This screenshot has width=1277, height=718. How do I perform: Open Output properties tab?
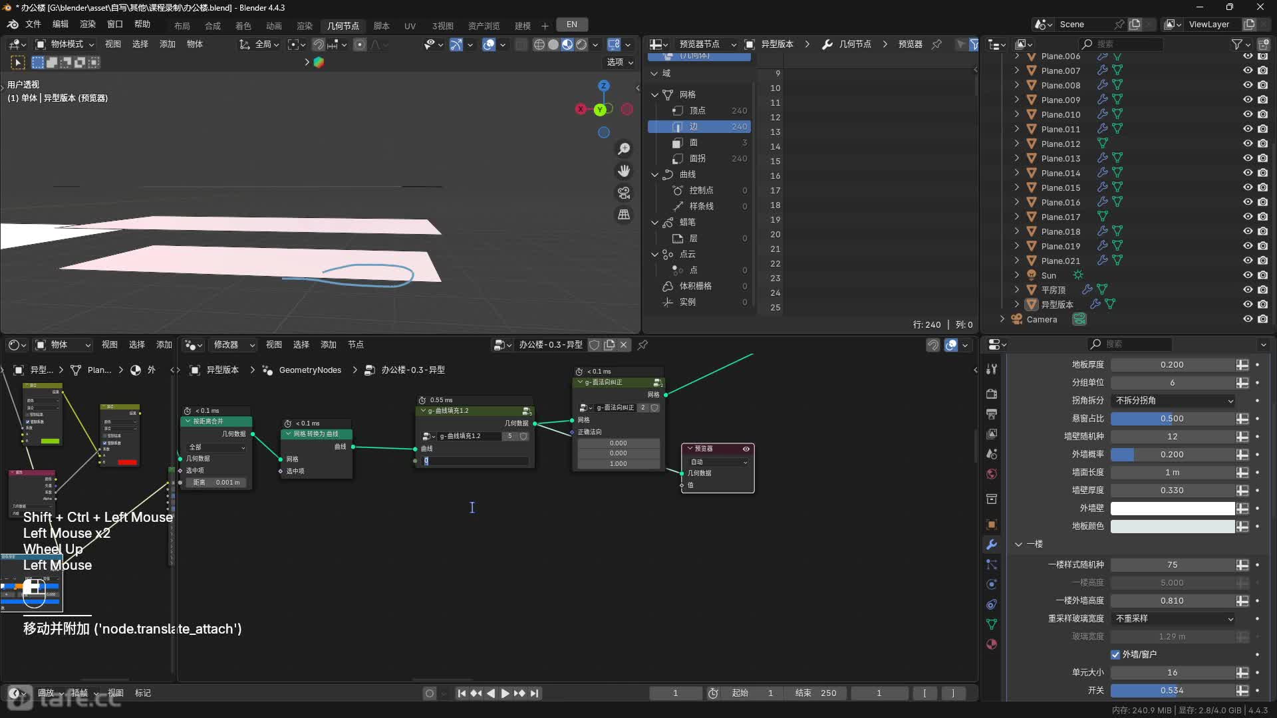click(992, 414)
